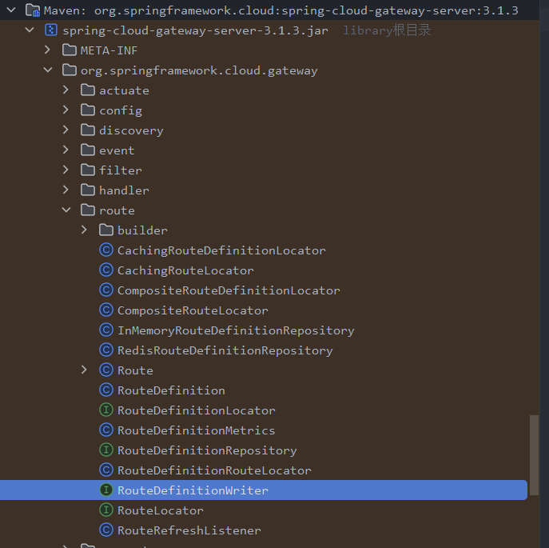The image size is (549, 548).
Task: Select CachingRouteDefinitionLocator in the tree
Action: click(221, 250)
